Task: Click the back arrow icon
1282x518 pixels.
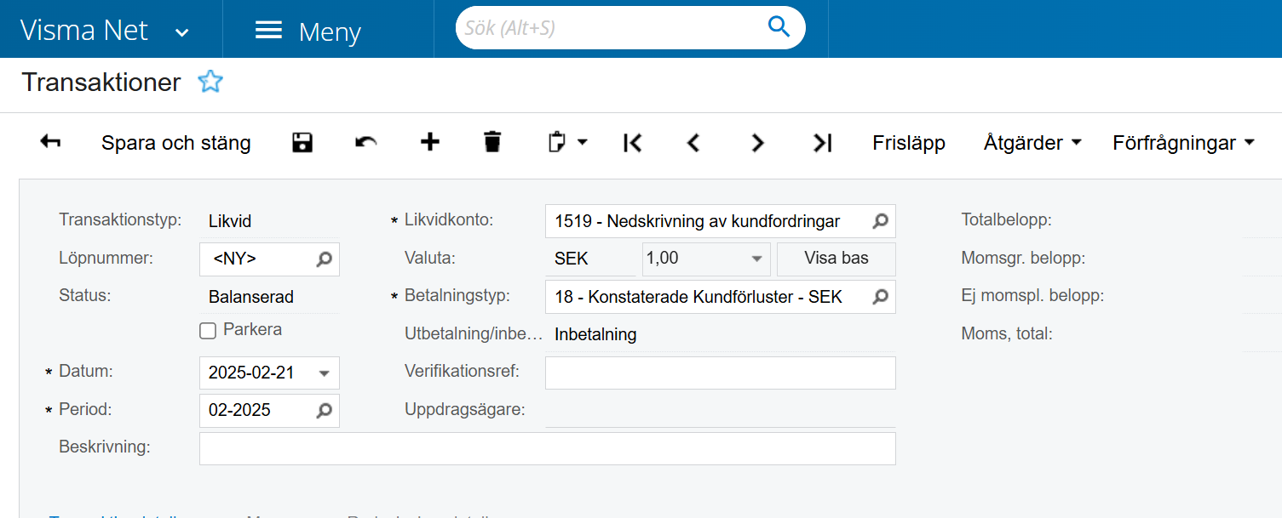Action: [x=50, y=142]
